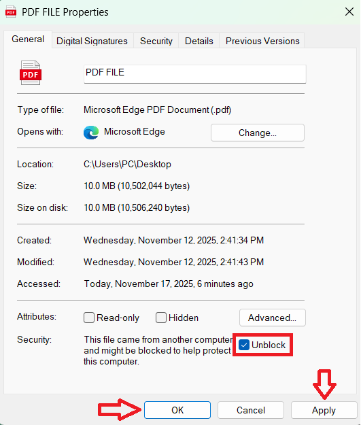Select the General tab
Screen dimensions: 361x425
tap(28, 39)
